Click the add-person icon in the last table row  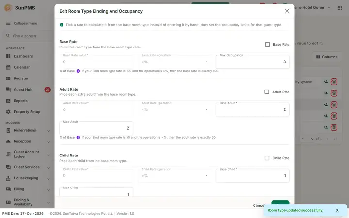pyautogui.click(x=326, y=127)
